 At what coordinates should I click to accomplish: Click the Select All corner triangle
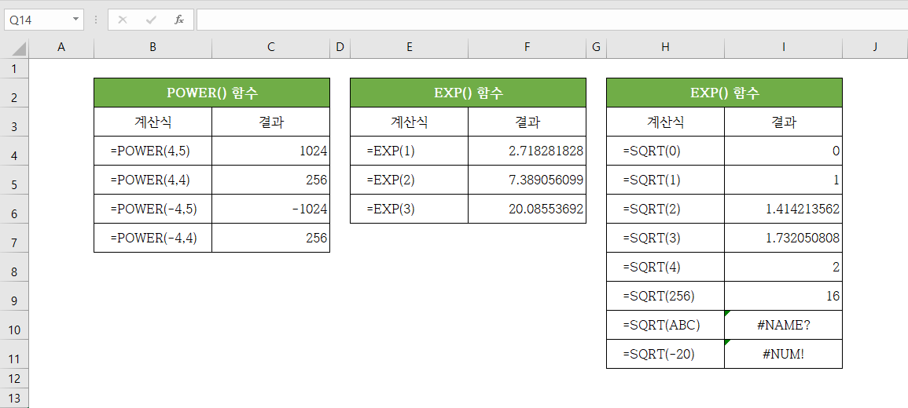(x=19, y=48)
